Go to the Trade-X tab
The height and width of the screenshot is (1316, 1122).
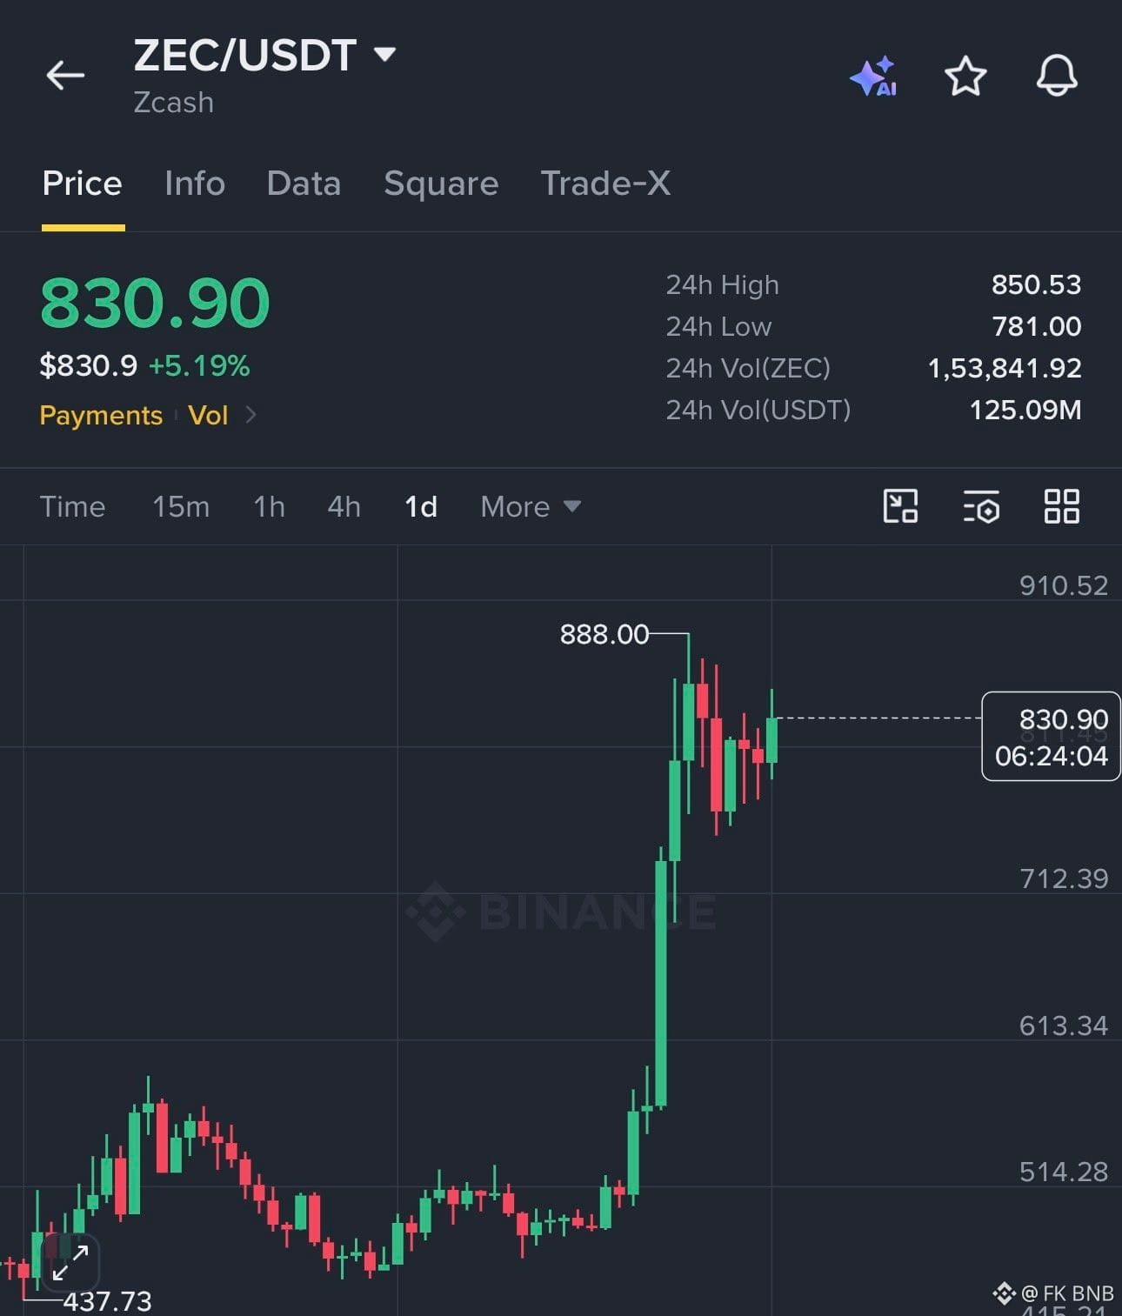click(605, 184)
